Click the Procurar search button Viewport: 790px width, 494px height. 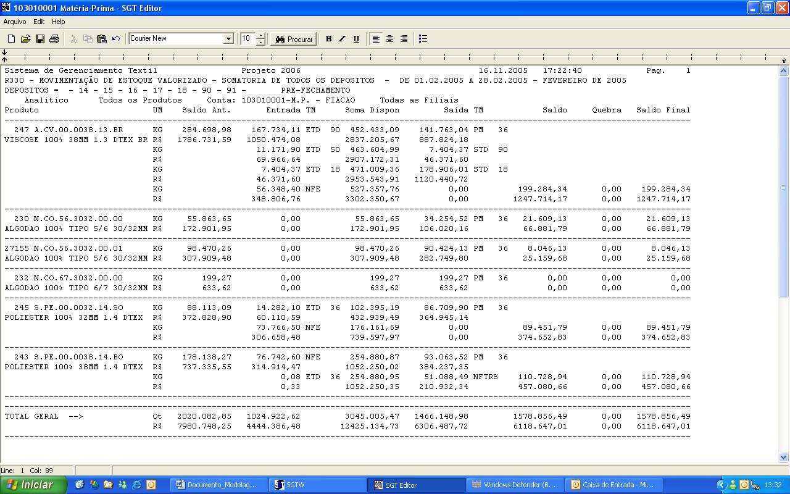(x=294, y=39)
